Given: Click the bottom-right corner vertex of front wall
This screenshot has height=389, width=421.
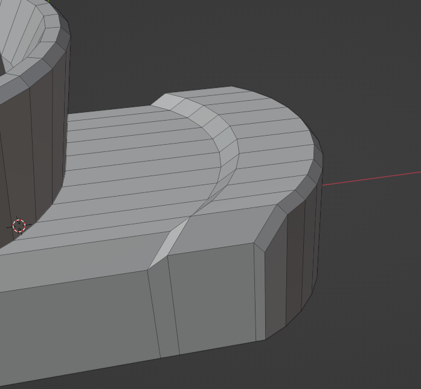Looking at the screenshot, I should (265, 340).
